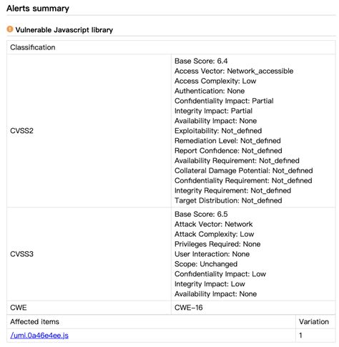Select the Alerts summary heading

click(38, 9)
